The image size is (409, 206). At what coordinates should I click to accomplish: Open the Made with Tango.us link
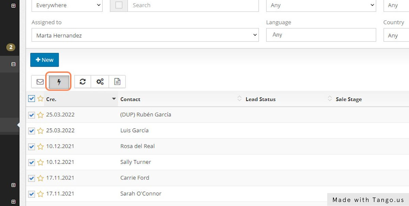click(x=368, y=200)
